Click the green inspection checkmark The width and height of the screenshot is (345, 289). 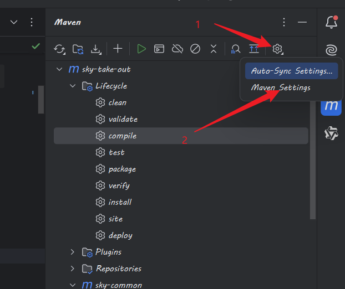click(36, 46)
